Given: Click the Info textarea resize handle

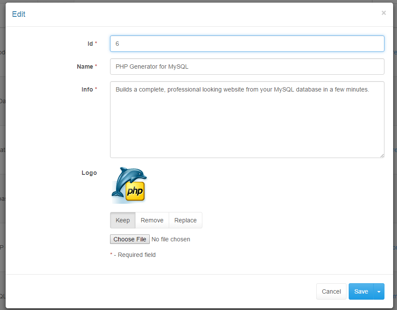Looking at the screenshot, I should click(382, 155).
